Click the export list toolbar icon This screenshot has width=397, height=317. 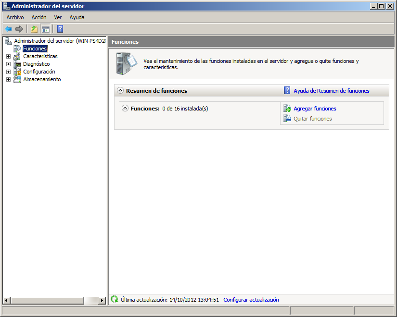pyautogui.click(x=33, y=29)
